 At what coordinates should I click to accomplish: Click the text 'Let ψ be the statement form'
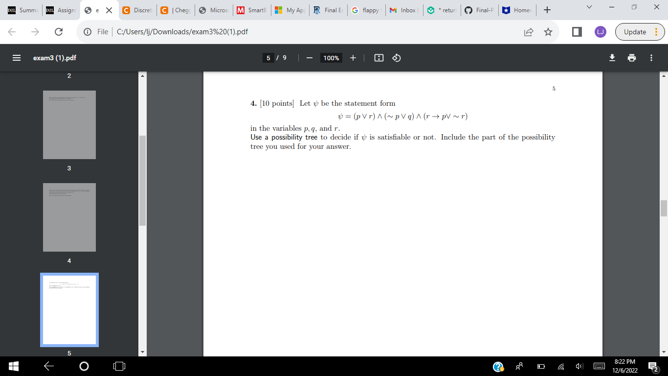(x=347, y=103)
